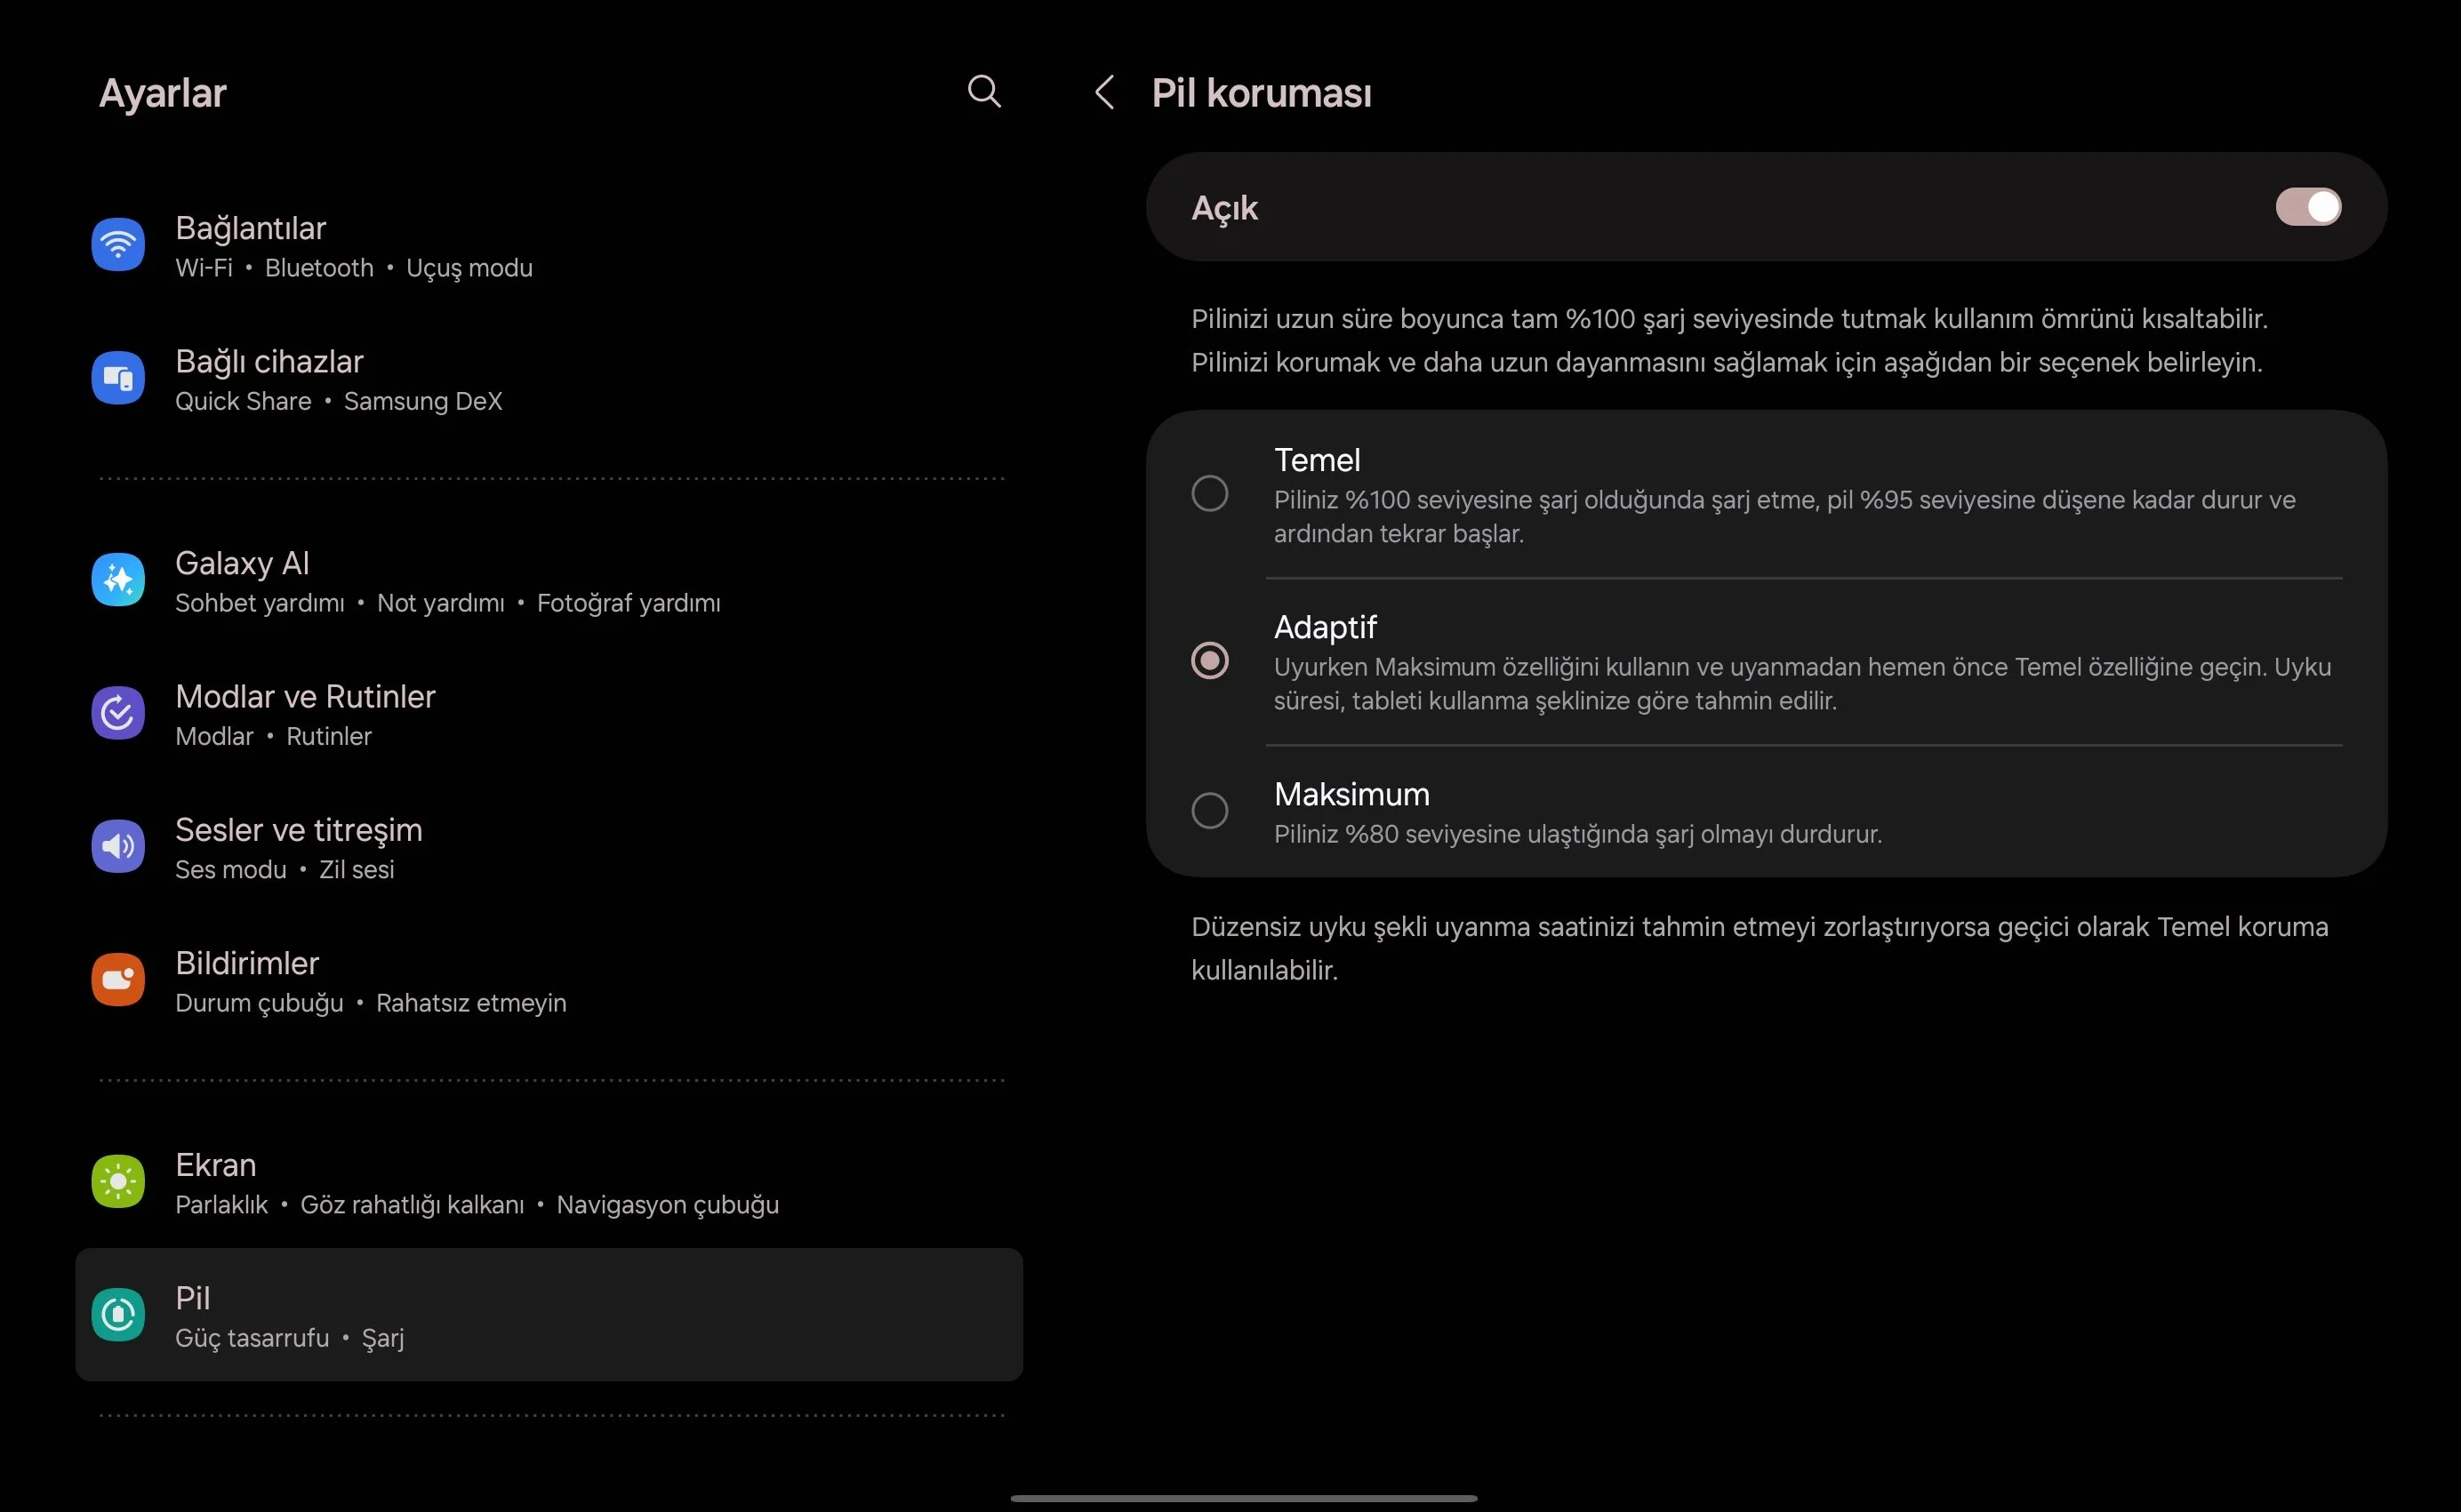
Task: Click 'Modlar • Rutinler' subtitle text
Action: (273, 736)
